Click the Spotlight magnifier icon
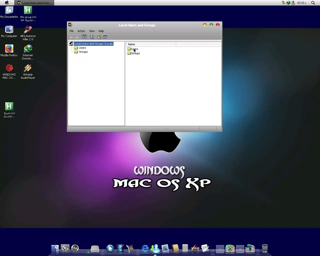This screenshot has width=320, height=256. (x=313, y=3)
